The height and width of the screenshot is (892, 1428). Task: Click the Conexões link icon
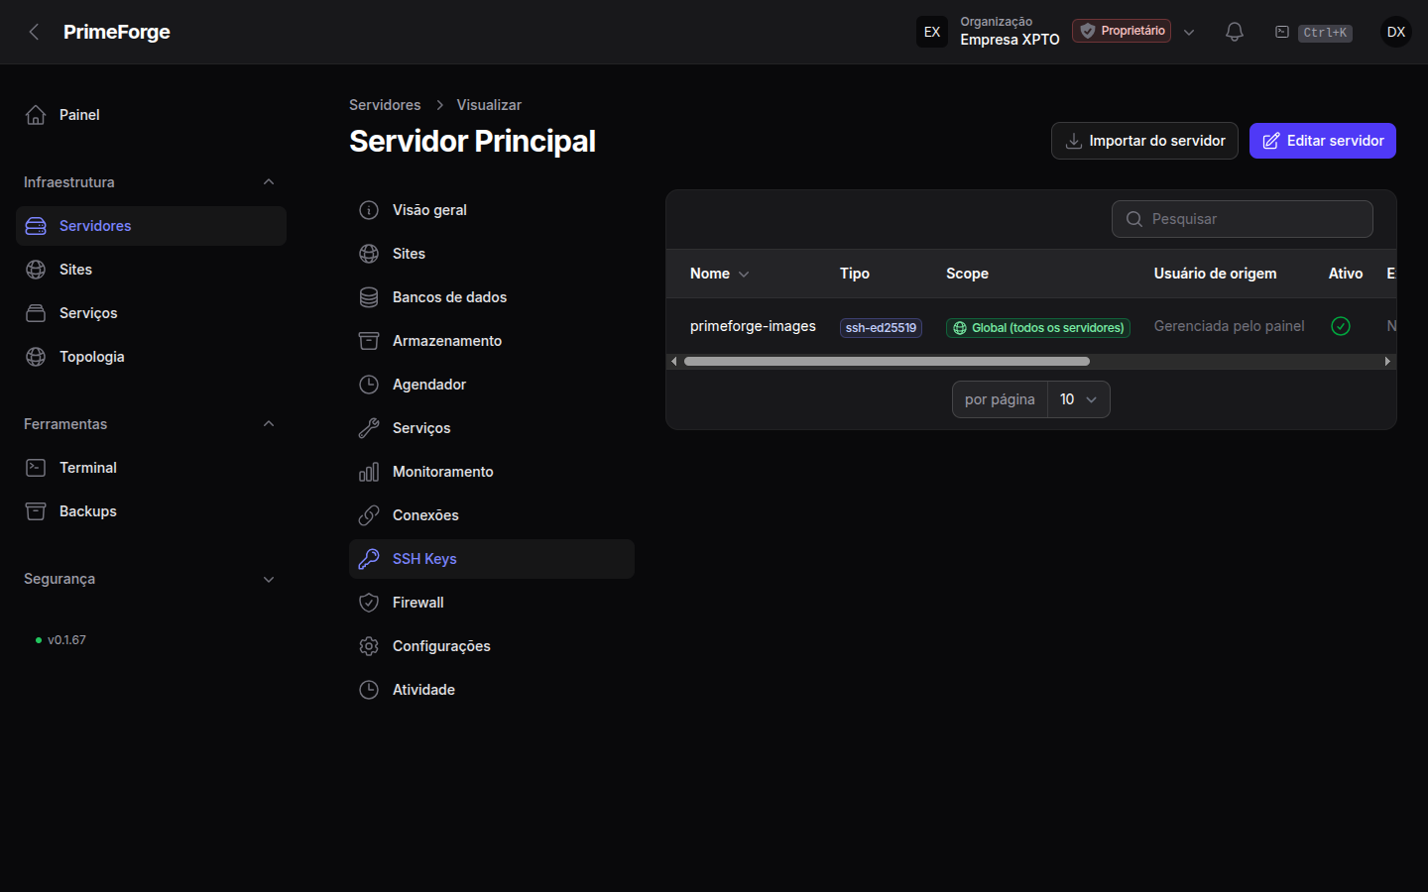pos(369,515)
